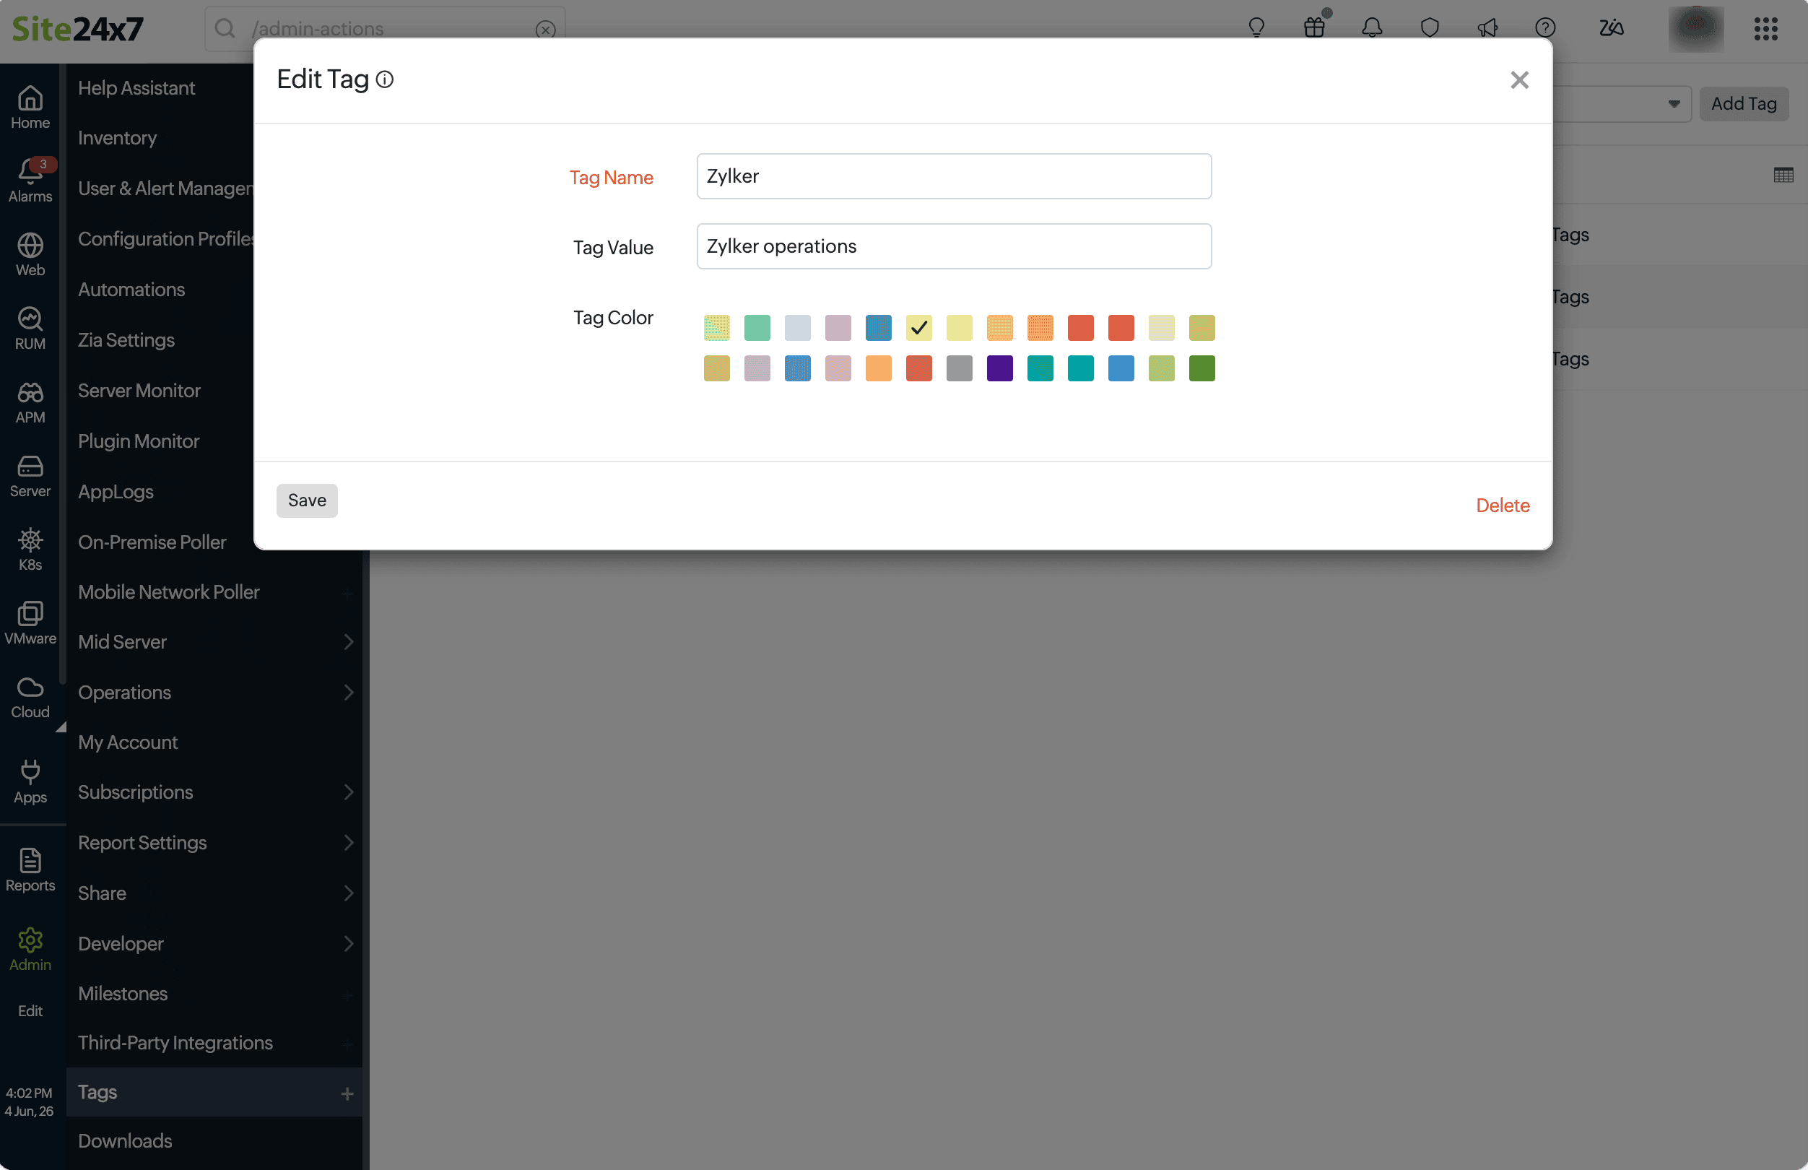Open the RUM module icon

pyautogui.click(x=30, y=328)
